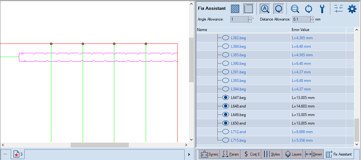This screenshot has width=361, height=160.
Task: Enable visibility eye for L382.beg
Action: [226, 38]
